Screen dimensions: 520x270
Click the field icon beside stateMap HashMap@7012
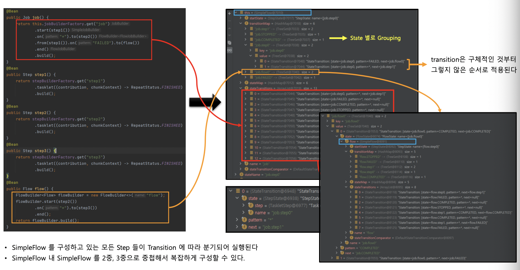[x=246, y=83]
